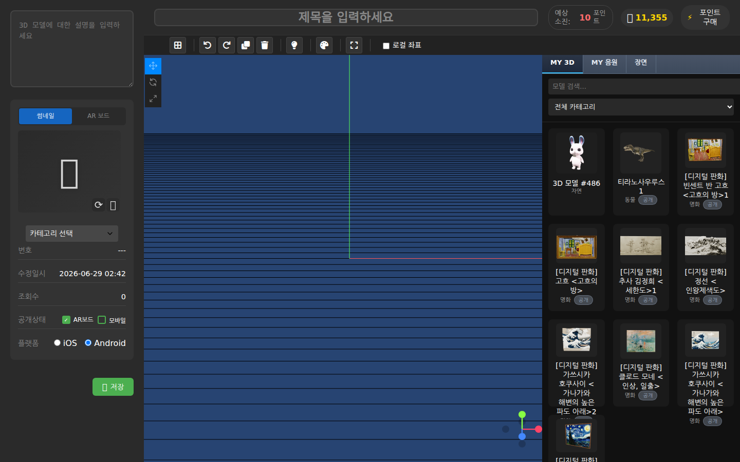Redo the last action
This screenshot has width=740, height=462.
tap(227, 45)
